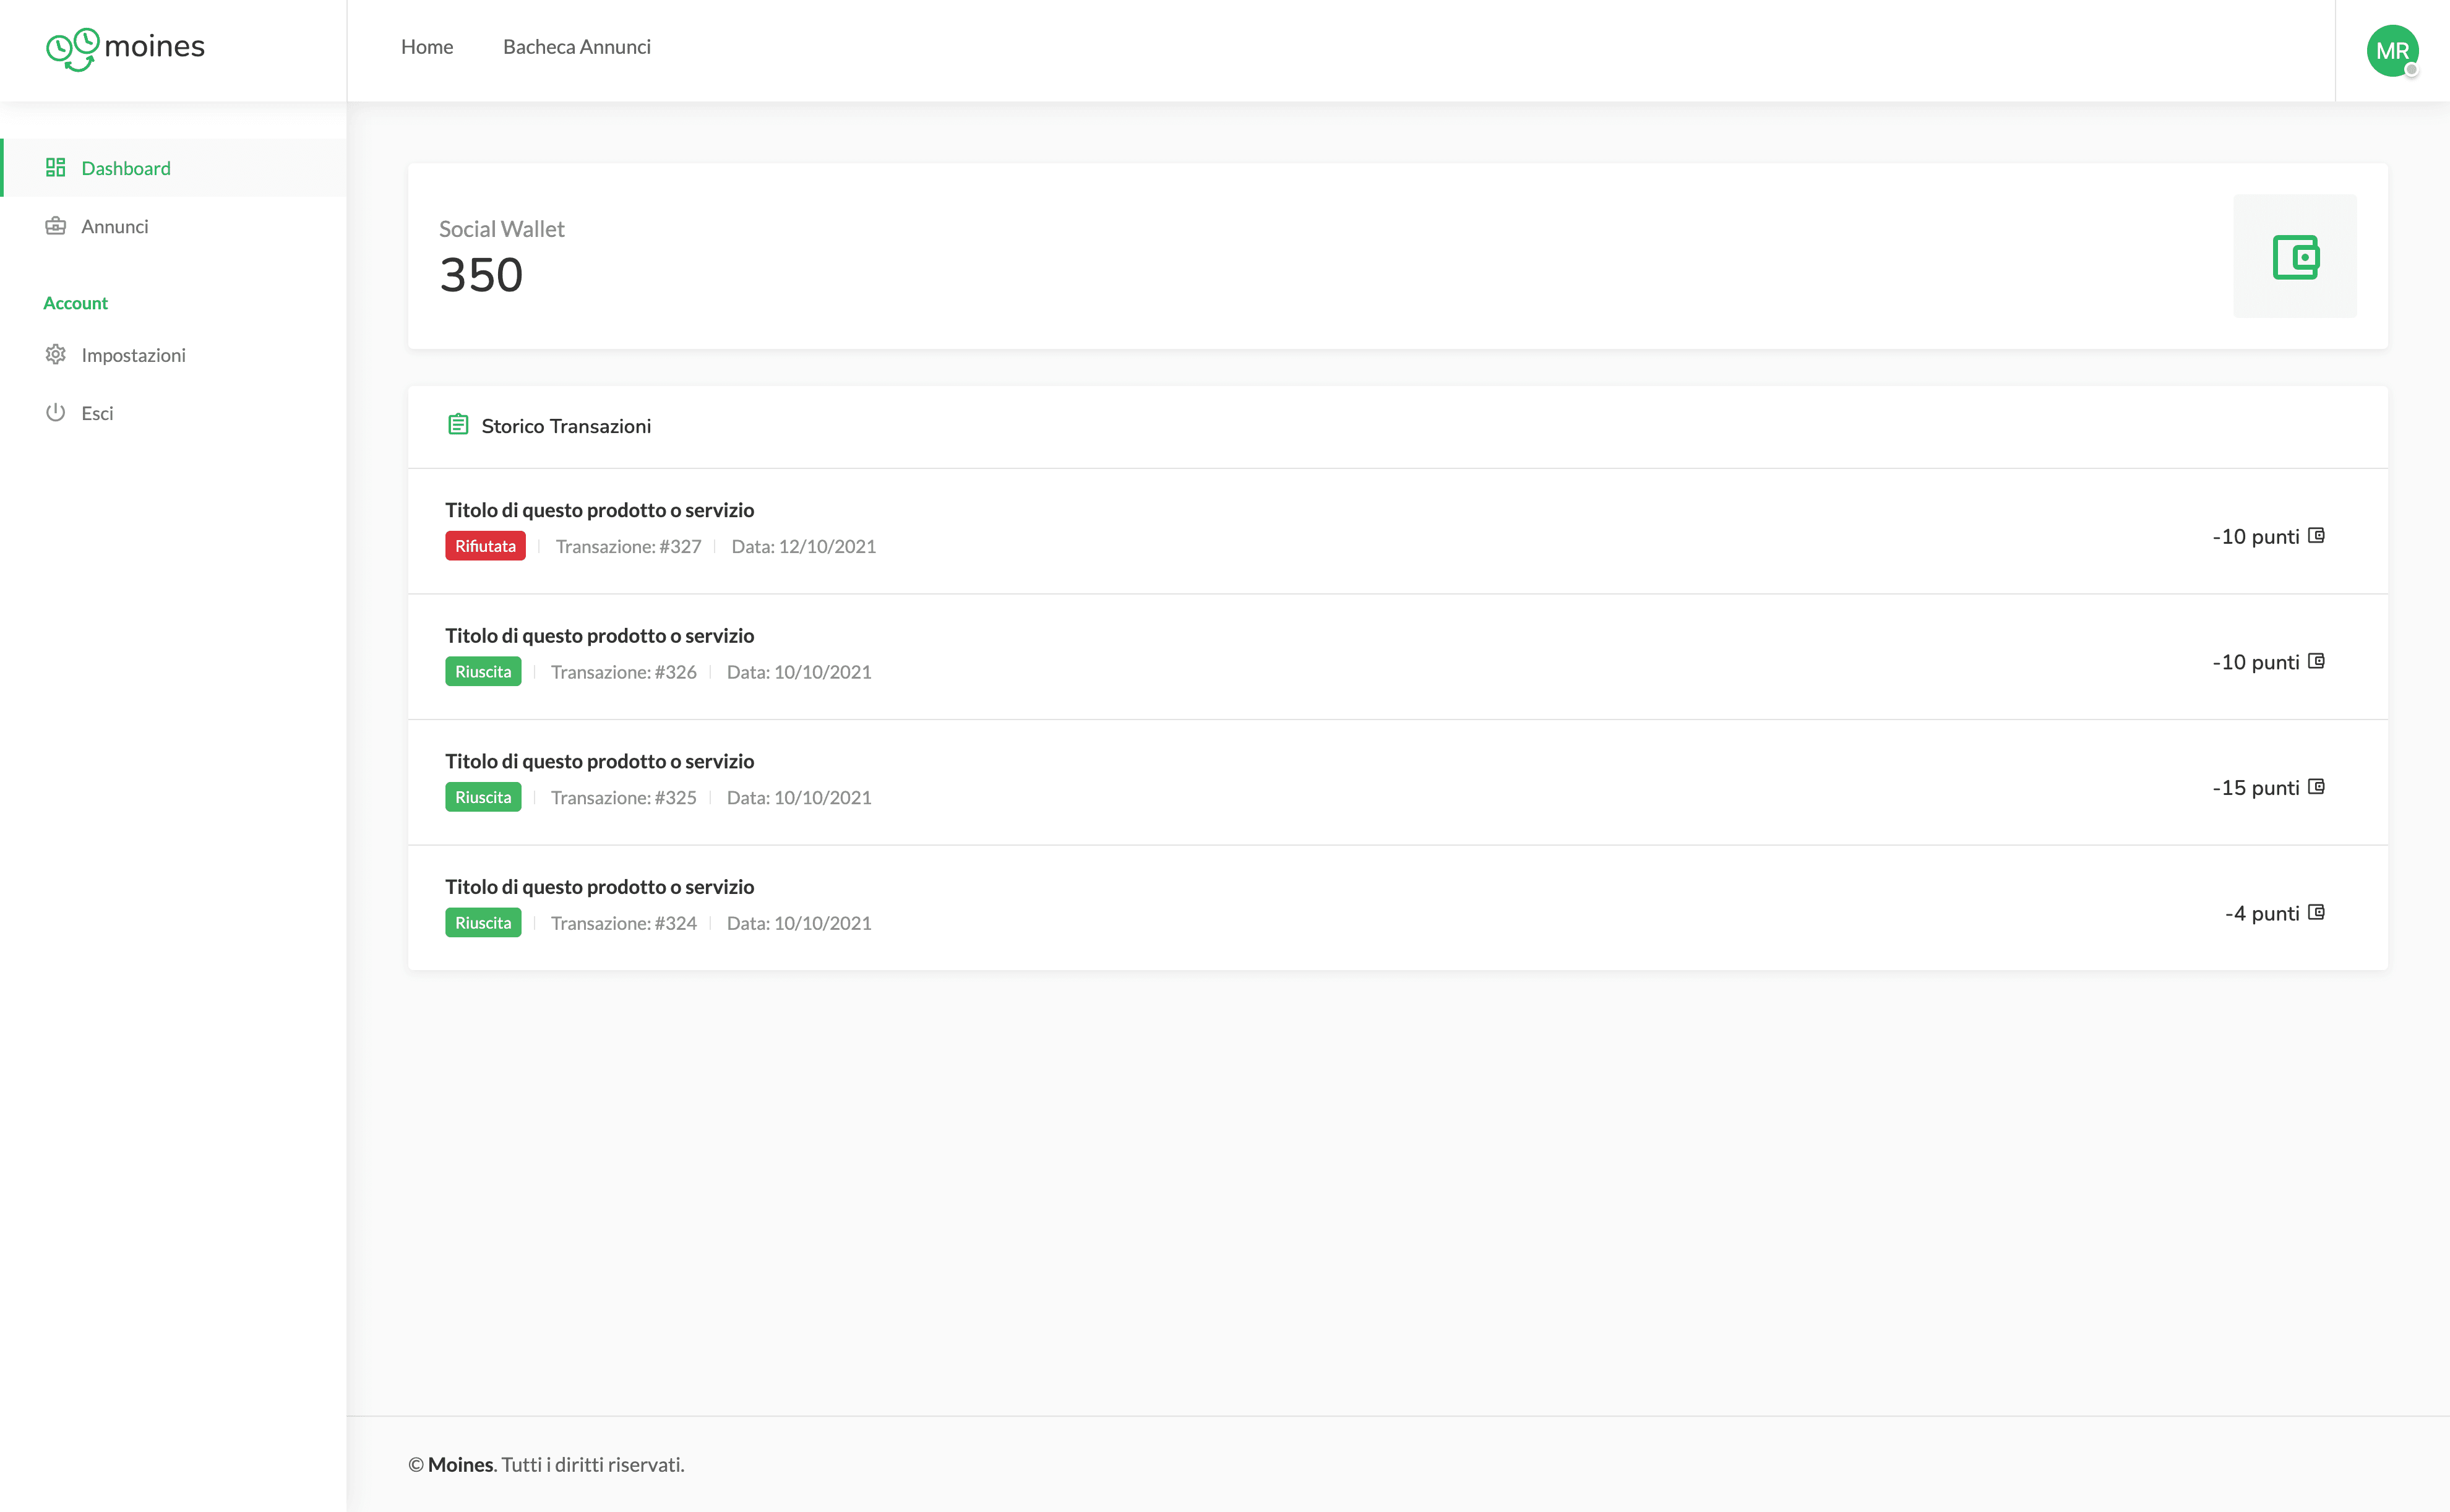
Task: Open the MR user avatar menu
Action: tap(2392, 50)
